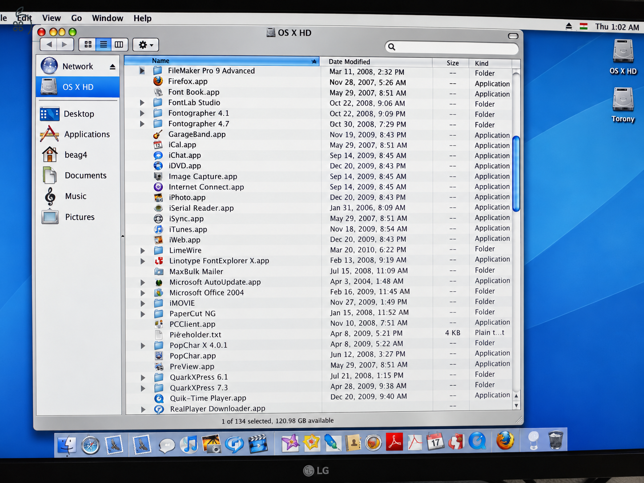Launch iTunes from the Dock

coord(189,444)
